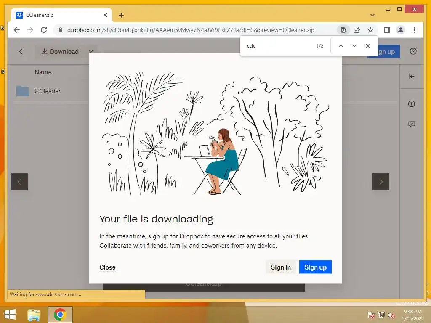
Task: Close the downloading dialog
Action: click(107, 267)
